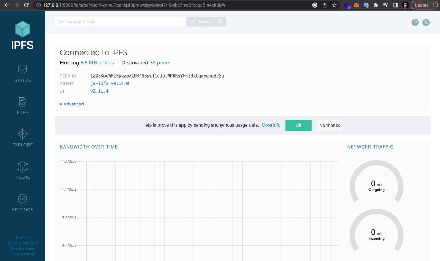Open the profile avatar
Screen dimensions: 440x261
coord(405,5)
